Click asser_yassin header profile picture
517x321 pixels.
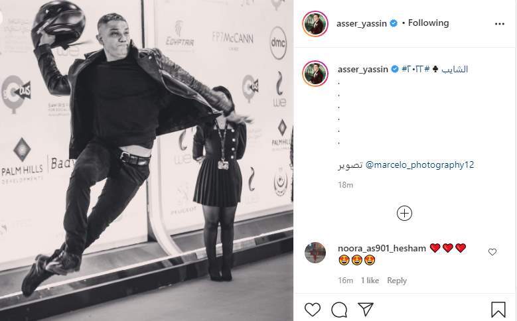coord(315,24)
